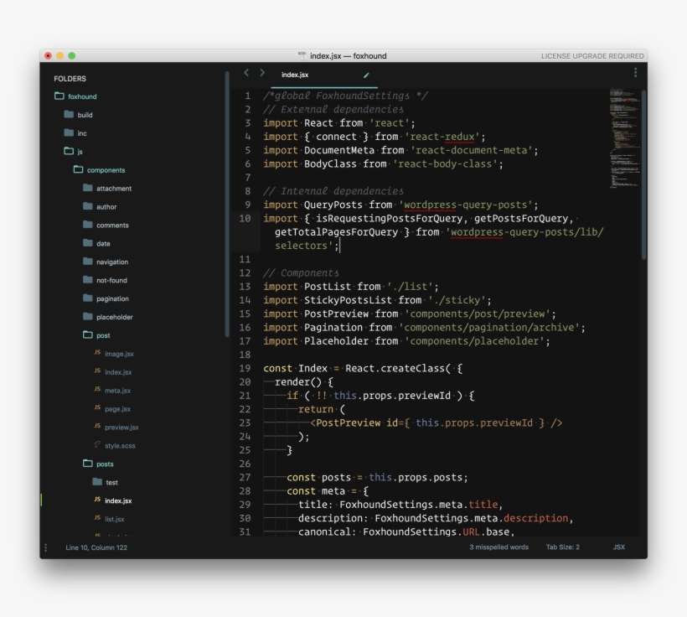Open the three-dot overflow menu at top right
The width and height of the screenshot is (687, 617).
pos(635,73)
